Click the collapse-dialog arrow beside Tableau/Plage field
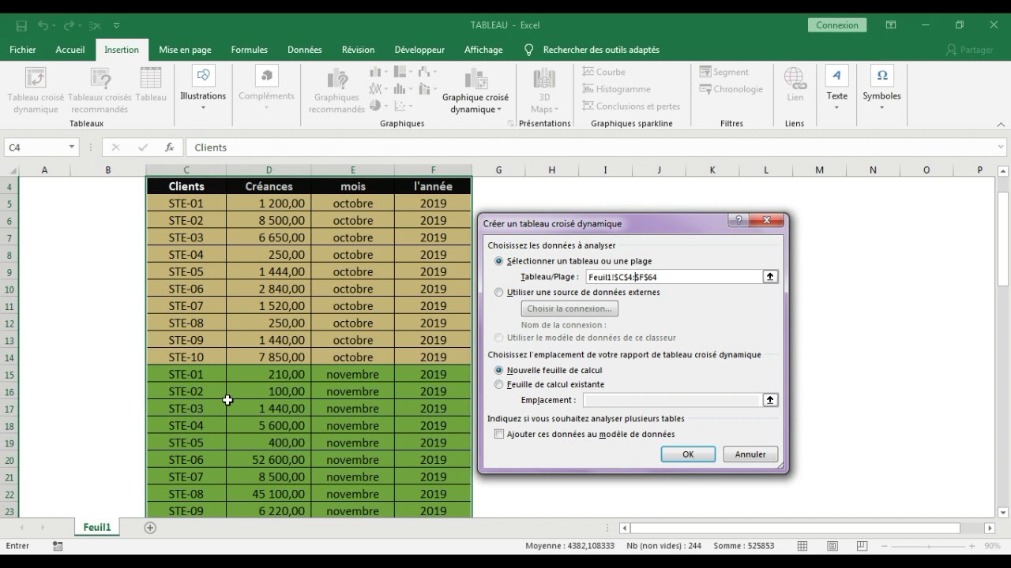Viewport: 1011px width, 568px height. 770,277
